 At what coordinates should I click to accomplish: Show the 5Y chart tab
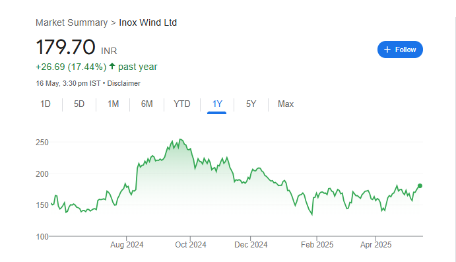(251, 104)
